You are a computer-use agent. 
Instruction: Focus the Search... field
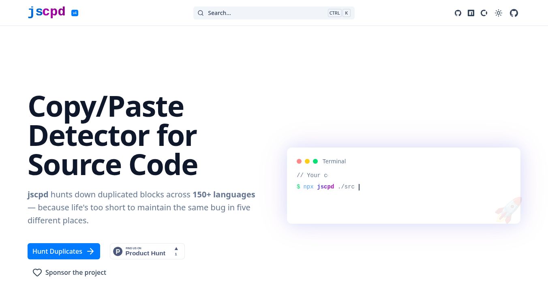274,13
